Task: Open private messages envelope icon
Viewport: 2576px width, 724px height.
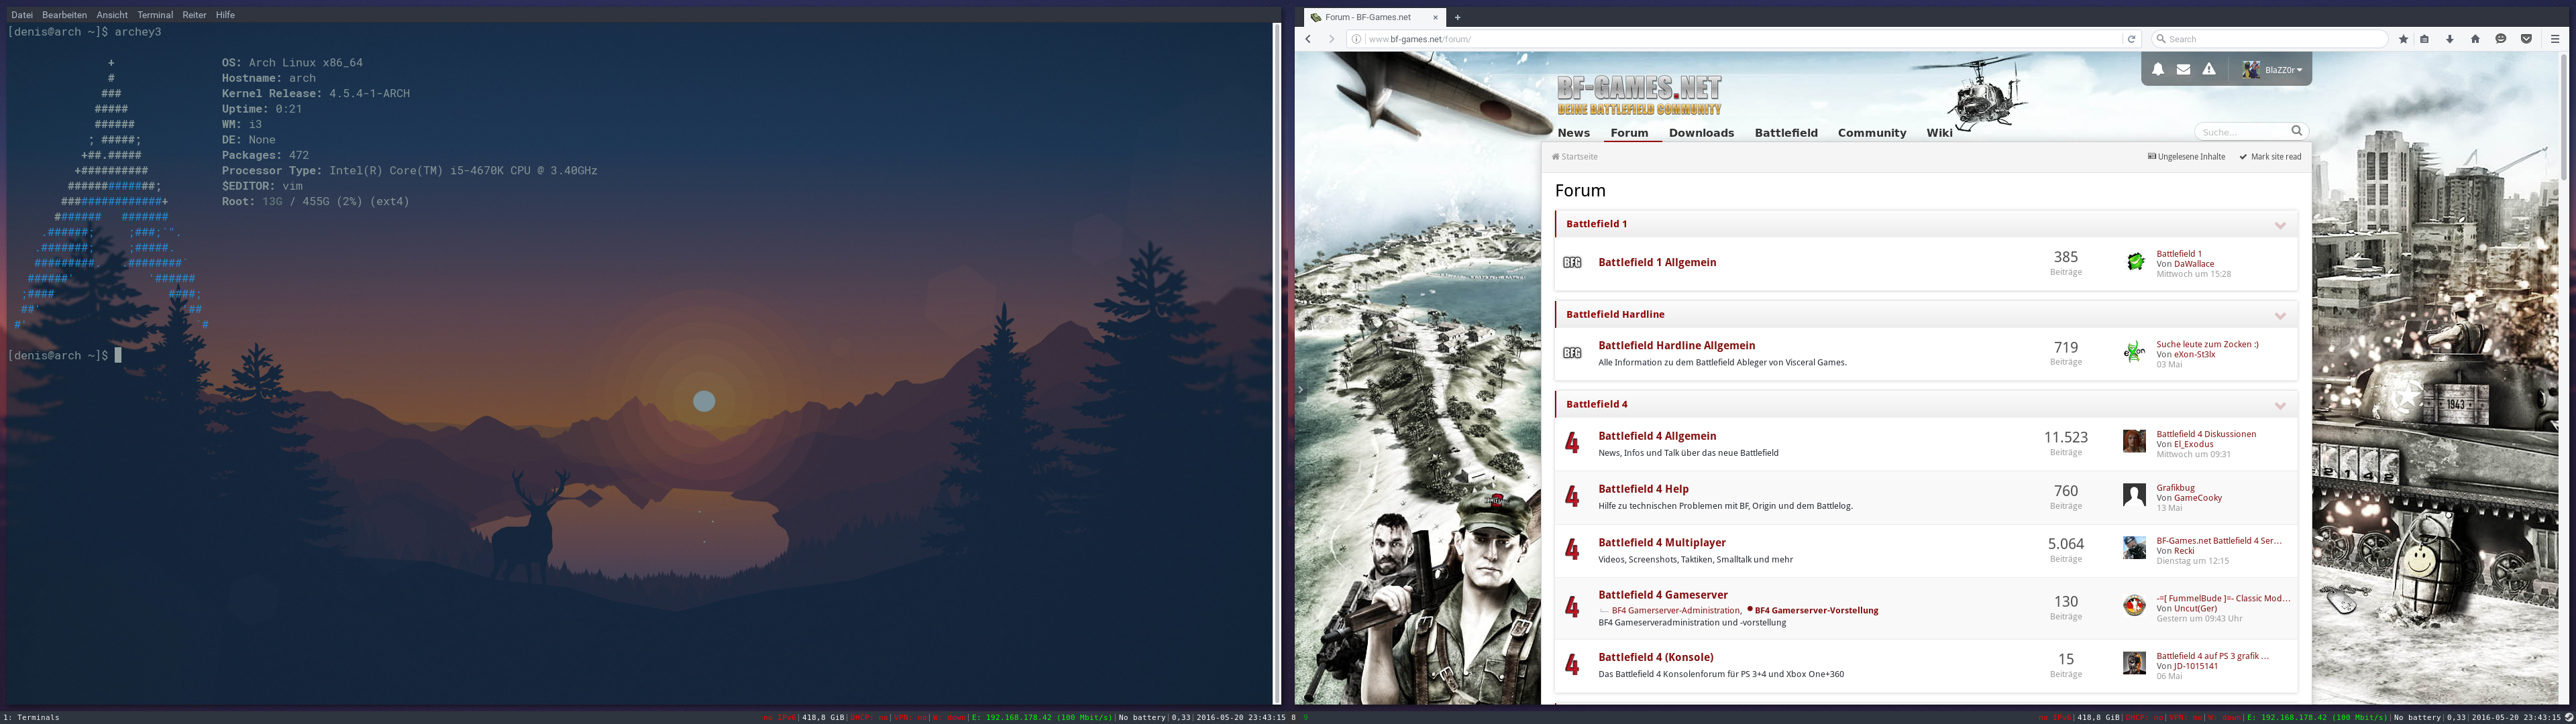Action: [x=2183, y=69]
